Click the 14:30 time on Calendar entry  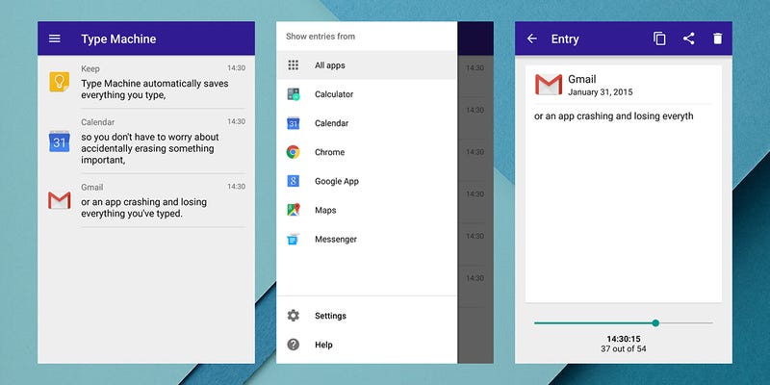click(236, 122)
